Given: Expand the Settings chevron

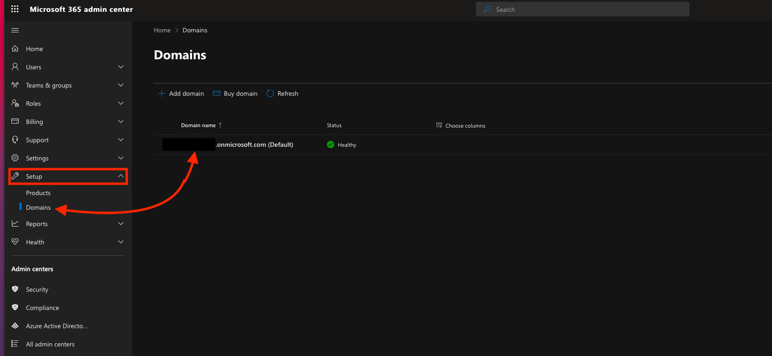Looking at the screenshot, I should [x=121, y=158].
